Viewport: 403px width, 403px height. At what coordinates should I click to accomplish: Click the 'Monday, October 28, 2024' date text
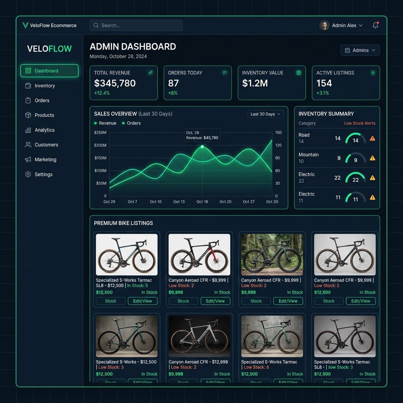click(118, 56)
